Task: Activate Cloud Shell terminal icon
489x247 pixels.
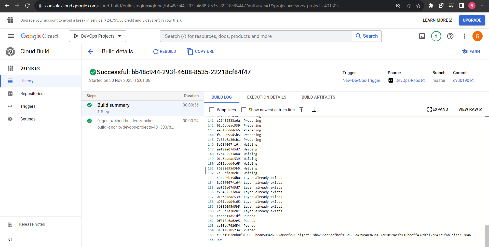Action: pos(422,36)
